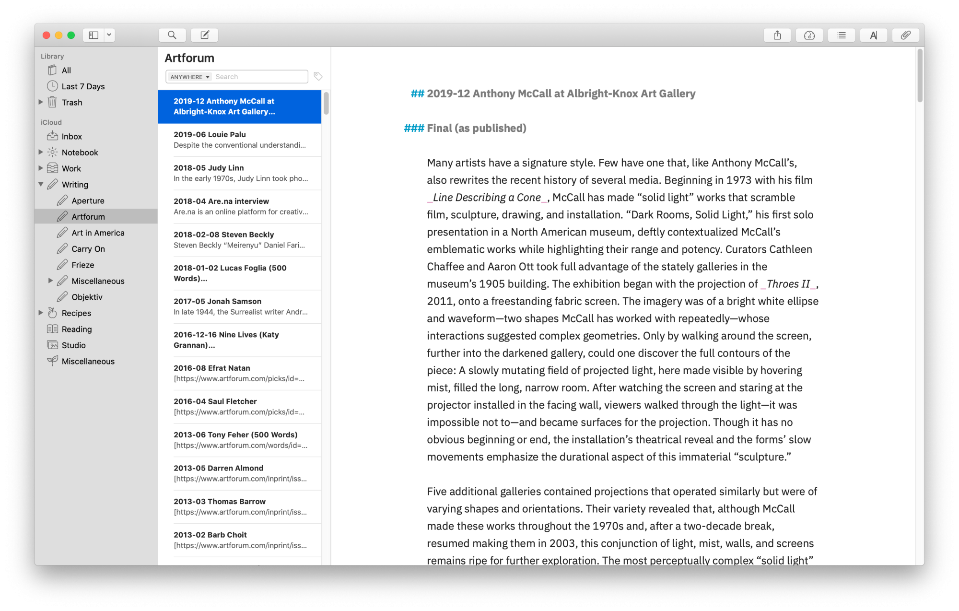Open the ANYWHERE search scope dropdown
Viewport: 959px width, 611px height.
[190, 77]
